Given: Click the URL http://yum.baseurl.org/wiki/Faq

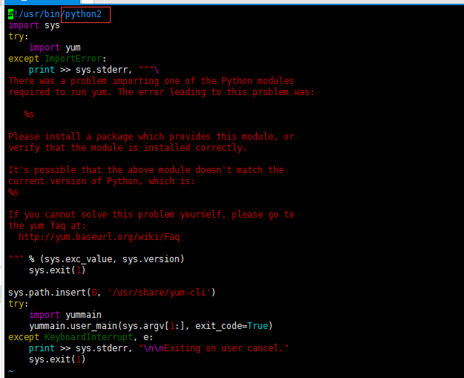Looking at the screenshot, I should (x=99, y=237).
